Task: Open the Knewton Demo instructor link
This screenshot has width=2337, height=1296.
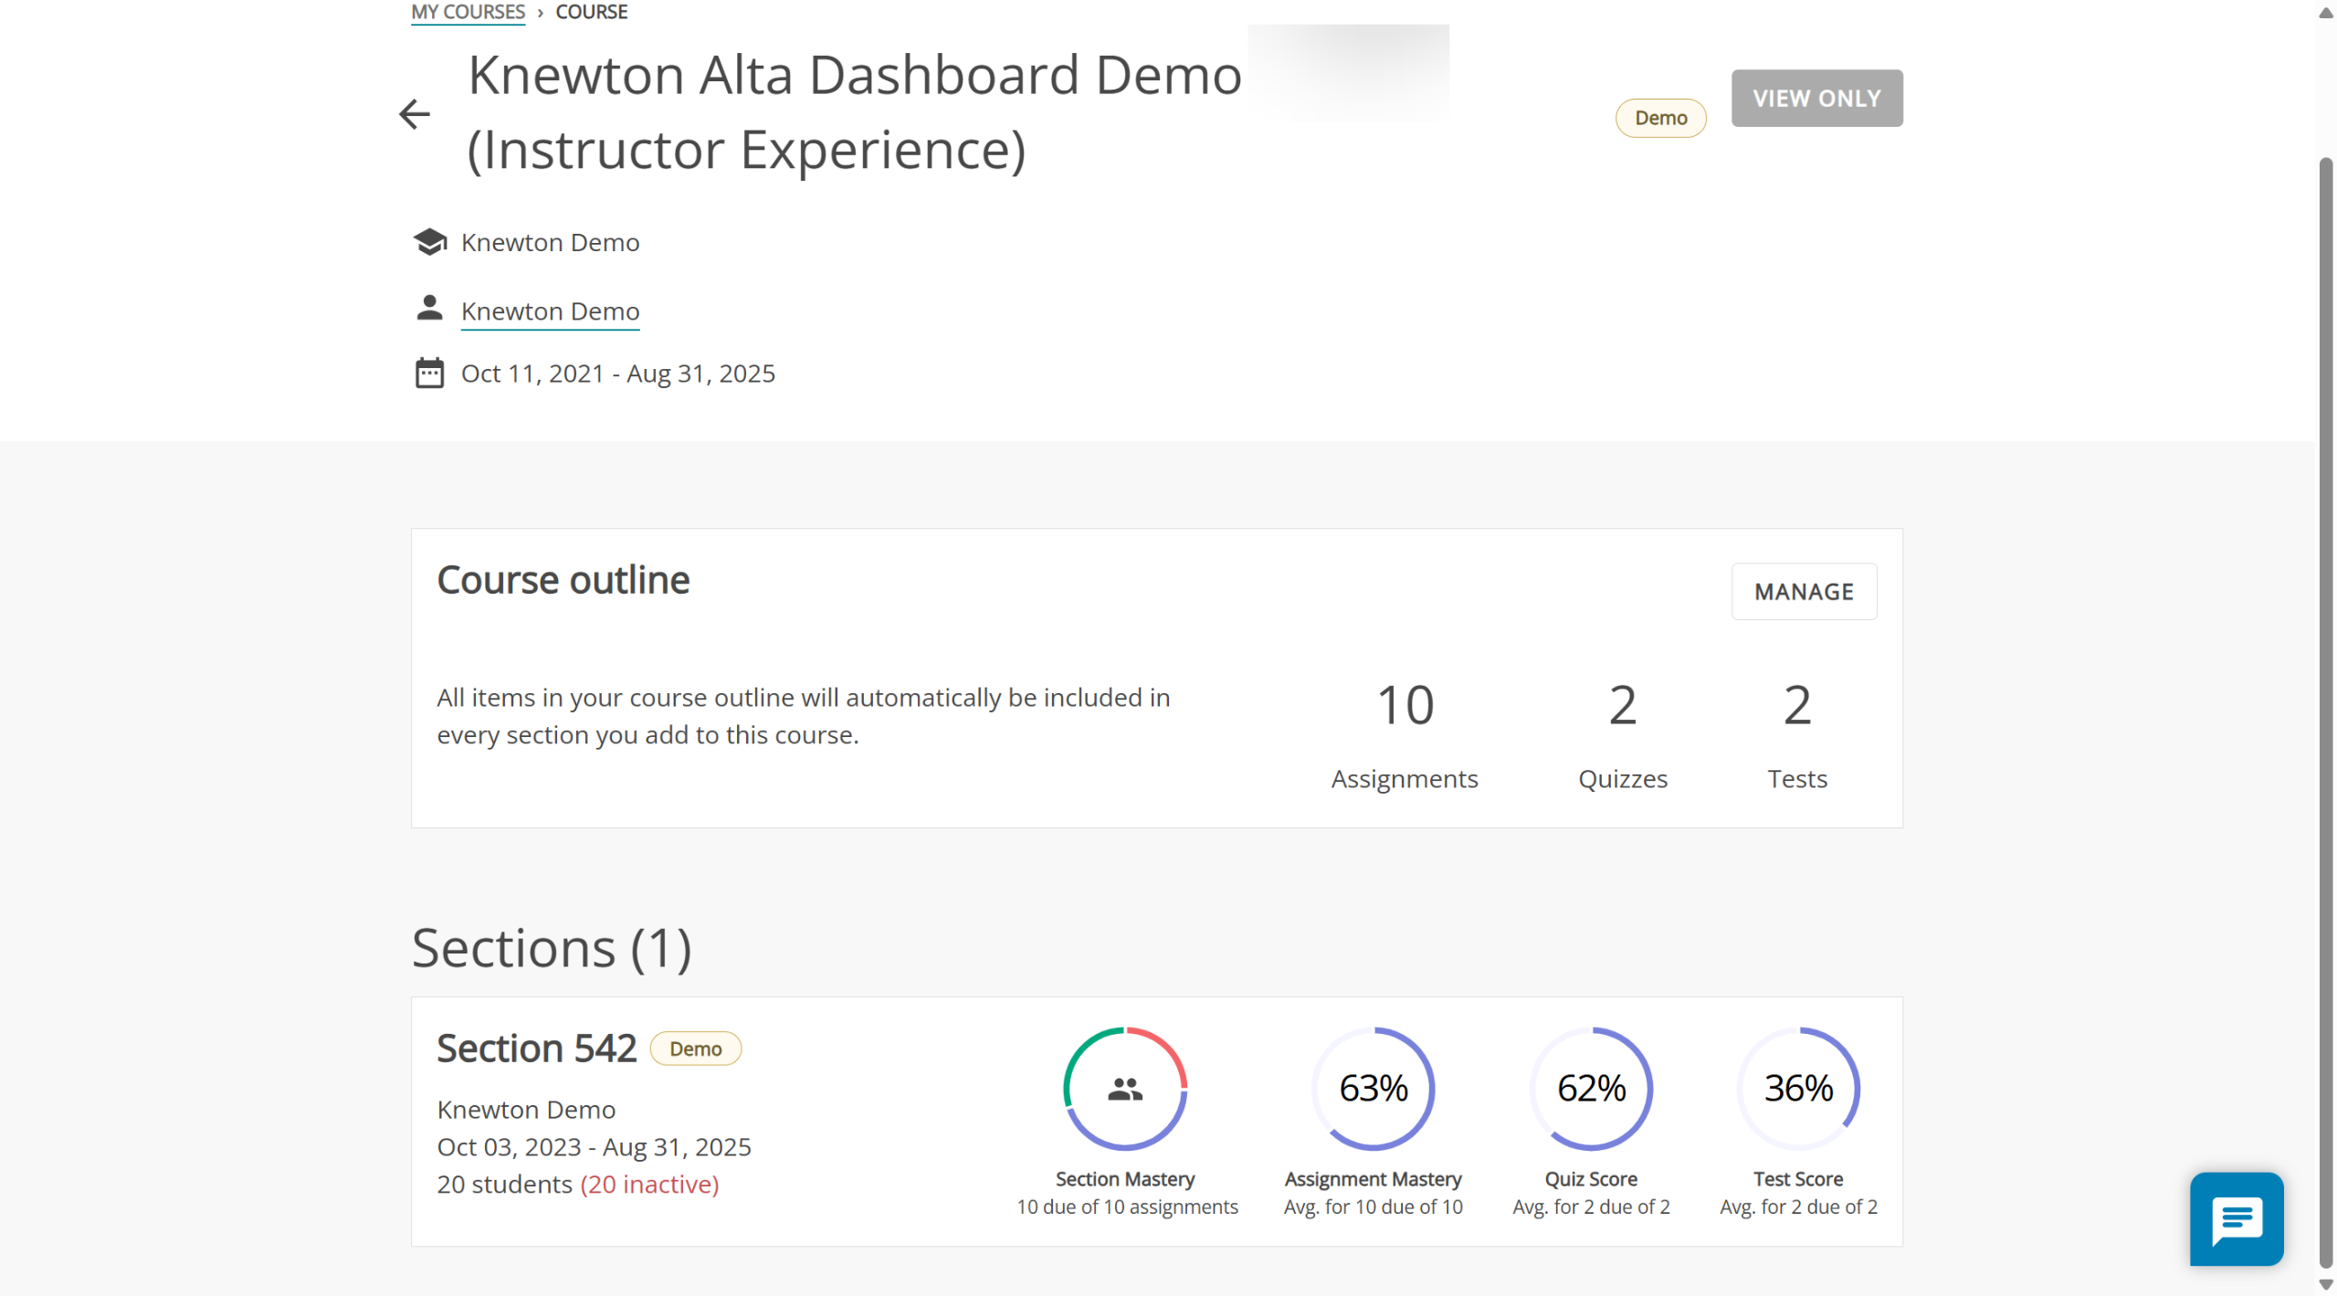Action: (x=550, y=311)
